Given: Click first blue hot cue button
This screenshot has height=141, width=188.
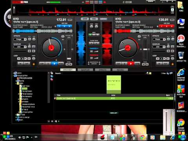Looking at the screenshot, I should tap(59, 26).
